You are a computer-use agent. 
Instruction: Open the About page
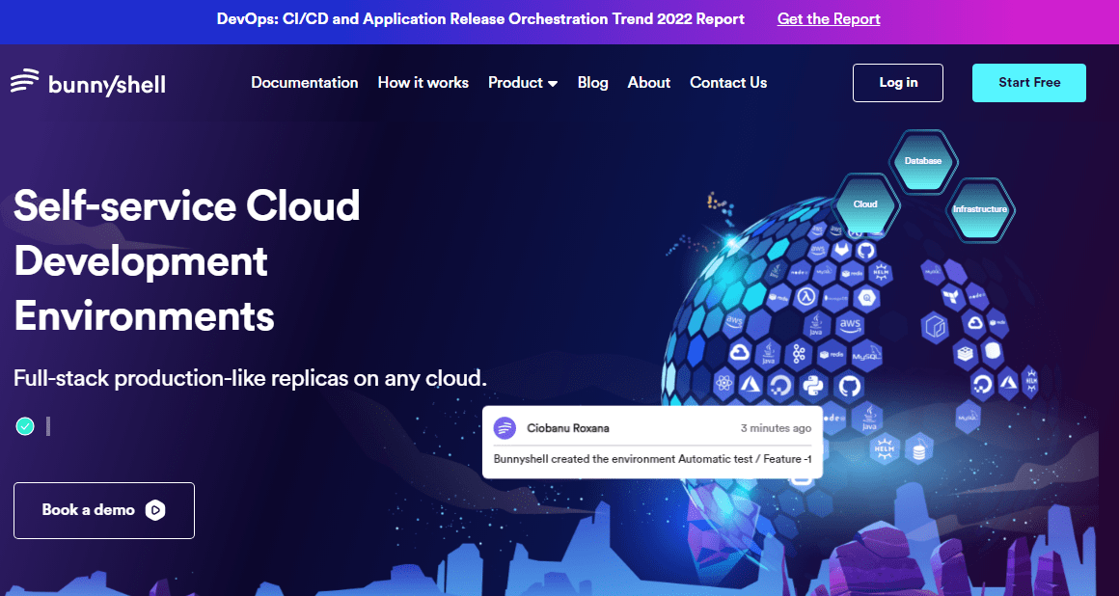[648, 83]
